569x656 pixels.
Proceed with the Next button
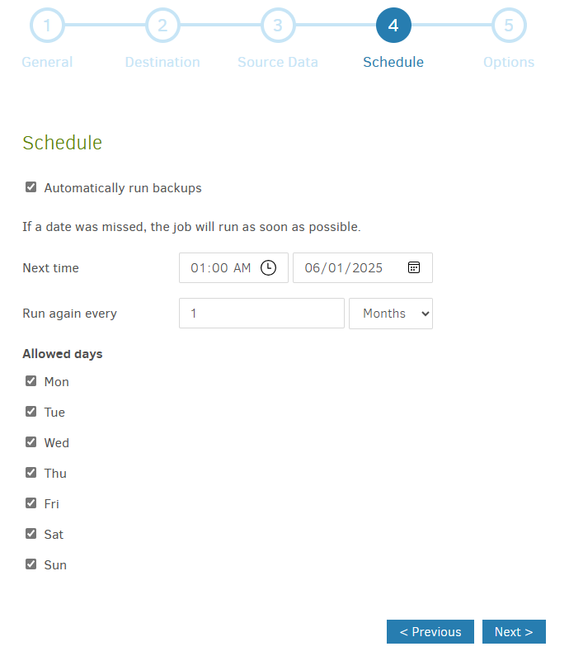point(514,632)
